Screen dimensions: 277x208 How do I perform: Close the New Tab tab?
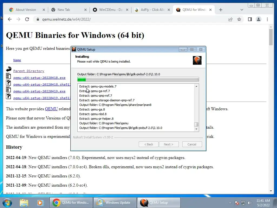coord(85,10)
